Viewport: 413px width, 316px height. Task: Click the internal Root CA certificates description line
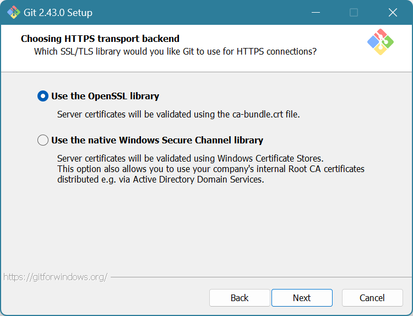(210, 169)
